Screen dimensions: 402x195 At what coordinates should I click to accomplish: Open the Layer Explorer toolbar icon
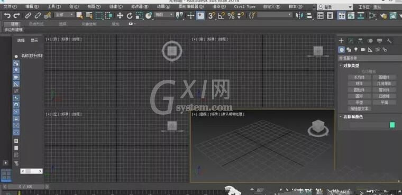[330, 16]
